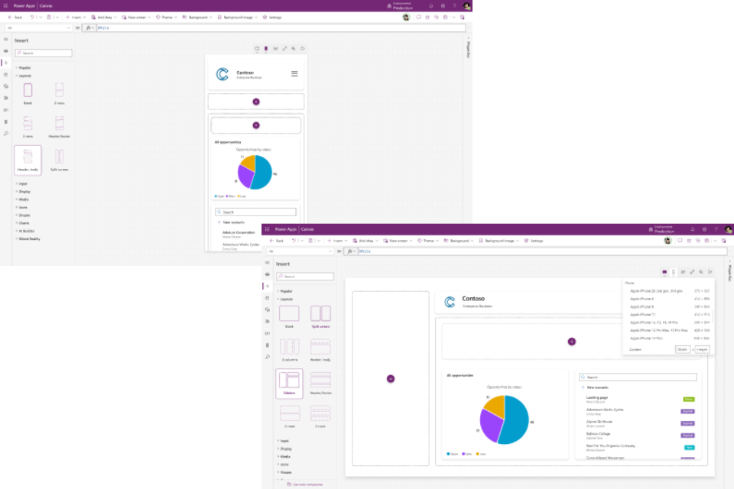
Task: Click play preview icon above phone canvas
Action: point(303,48)
